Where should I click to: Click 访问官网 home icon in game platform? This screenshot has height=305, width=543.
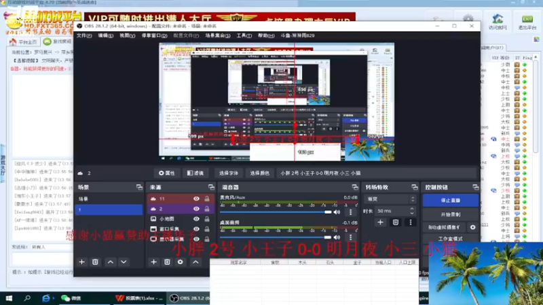click(498, 22)
